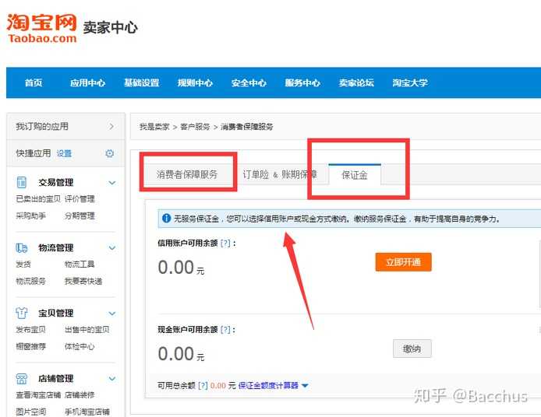Screen dimensions: 541x417
Task: Collapse the 物流管理 section chevron
Action: (111, 248)
